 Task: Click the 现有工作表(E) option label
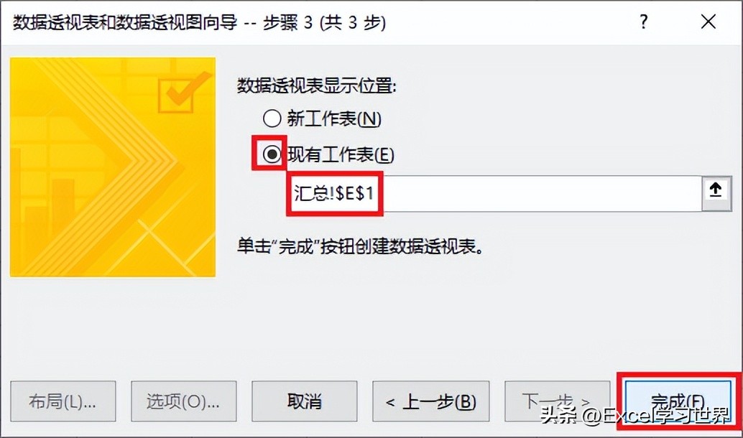(x=340, y=155)
